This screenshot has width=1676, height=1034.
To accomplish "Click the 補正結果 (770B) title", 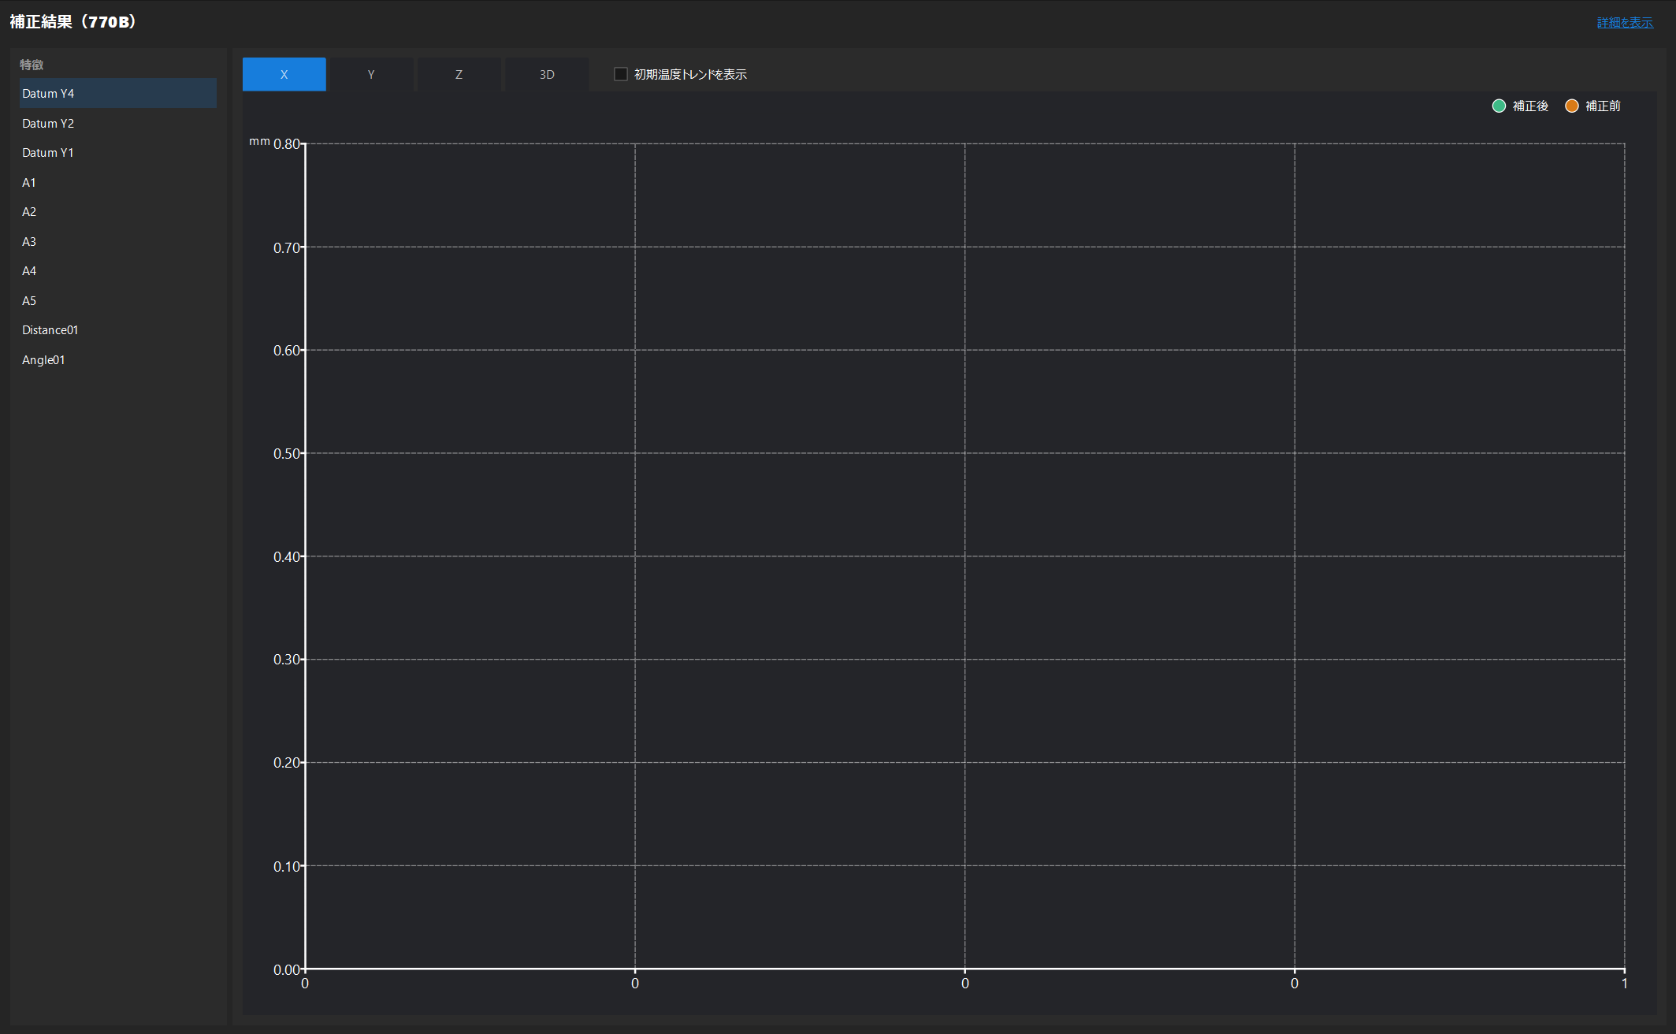I will pos(73,22).
